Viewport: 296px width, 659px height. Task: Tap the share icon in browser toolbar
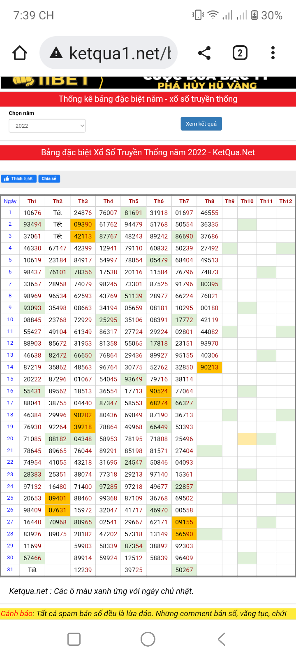(x=204, y=53)
